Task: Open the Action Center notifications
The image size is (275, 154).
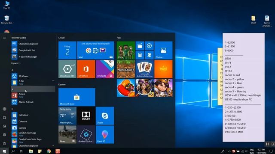Action: 271,151
